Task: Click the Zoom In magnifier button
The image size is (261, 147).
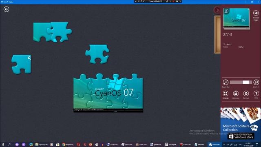Action: click(x=256, y=82)
